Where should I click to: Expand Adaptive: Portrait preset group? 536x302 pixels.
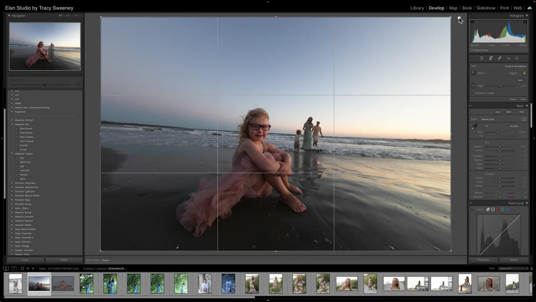click(x=12, y=120)
